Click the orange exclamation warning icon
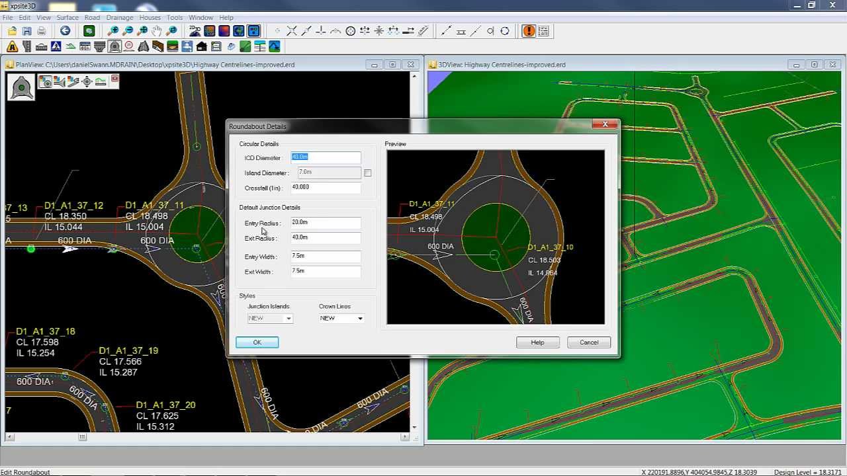 point(528,31)
